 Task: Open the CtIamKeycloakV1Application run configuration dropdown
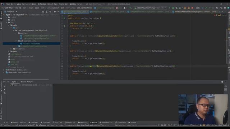pos(150,8)
